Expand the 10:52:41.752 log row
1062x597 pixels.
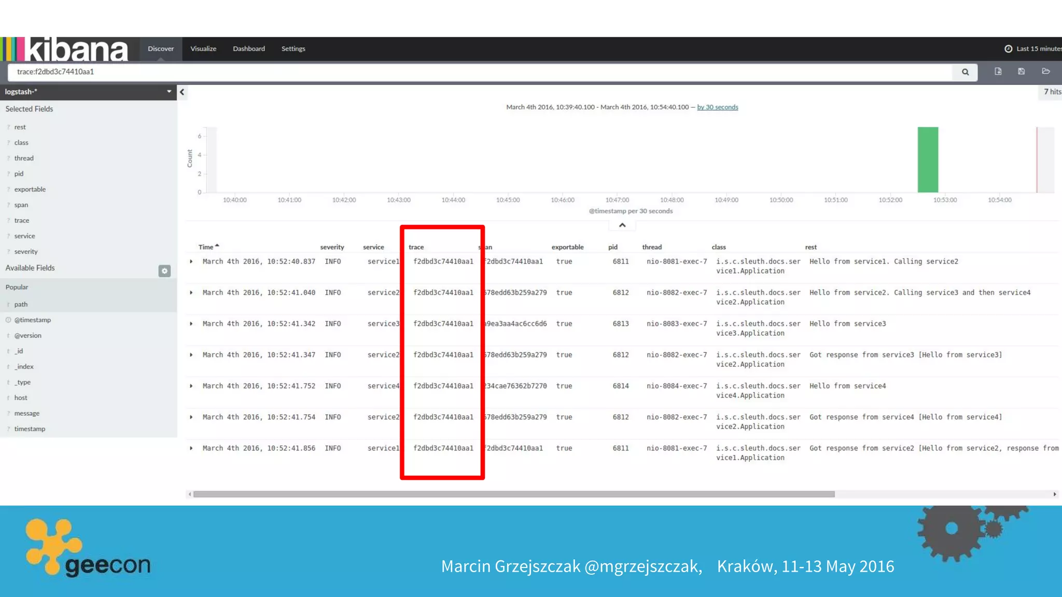pos(191,386)
